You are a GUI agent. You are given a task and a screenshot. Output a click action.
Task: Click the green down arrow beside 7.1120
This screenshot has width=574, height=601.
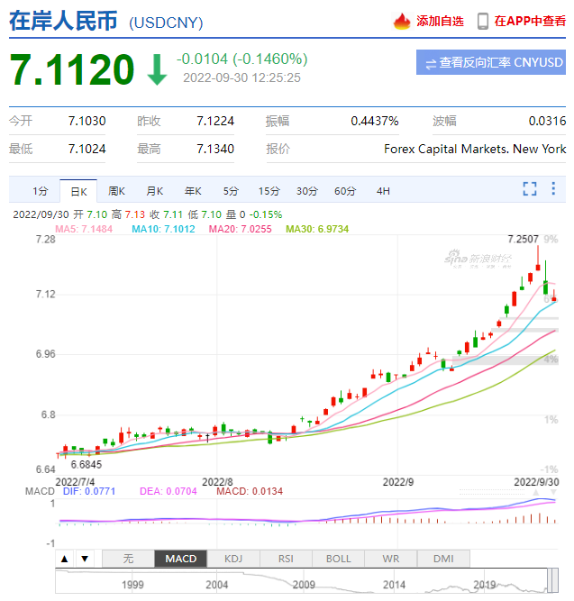157,70
